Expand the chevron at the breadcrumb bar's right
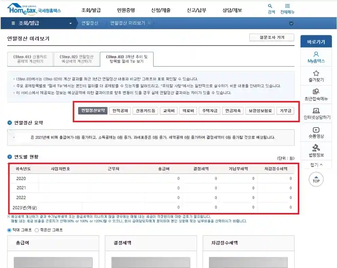The image size is (337, 268). pos(291,23)
